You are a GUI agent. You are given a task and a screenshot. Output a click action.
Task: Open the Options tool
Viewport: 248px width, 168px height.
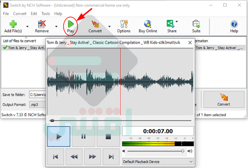[x=124, y=26]
